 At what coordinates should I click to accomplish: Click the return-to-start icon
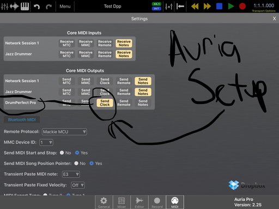point(180,7)
